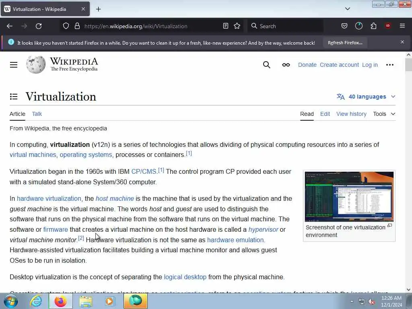Open a new tab with plus button
Image resolution: width=412 pixels, height=309 pixels.
coord(98,9)
